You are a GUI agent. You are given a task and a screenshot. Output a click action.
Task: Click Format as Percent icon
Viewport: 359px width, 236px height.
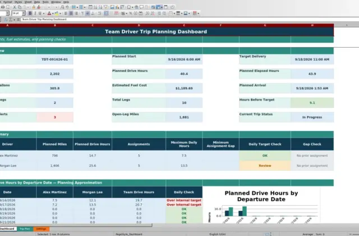(x=131, y=13)
